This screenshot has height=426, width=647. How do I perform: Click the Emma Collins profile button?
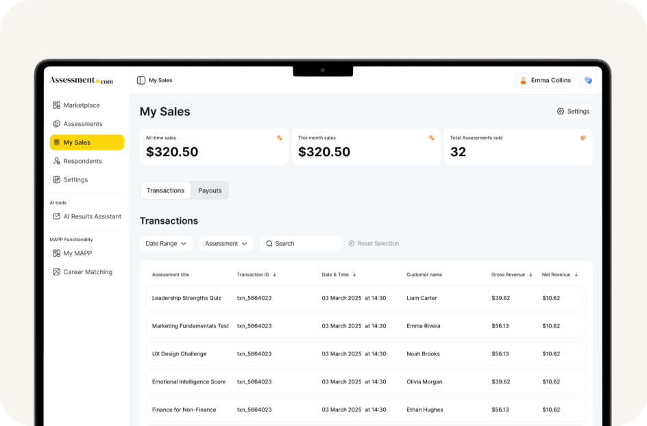click(545, 80)
